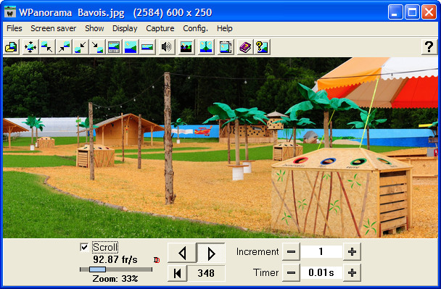441x289 pixels.
Task: Click the full-size landscape picture toolbar icon
Action: pyautogui.click(x=131, y=47)
